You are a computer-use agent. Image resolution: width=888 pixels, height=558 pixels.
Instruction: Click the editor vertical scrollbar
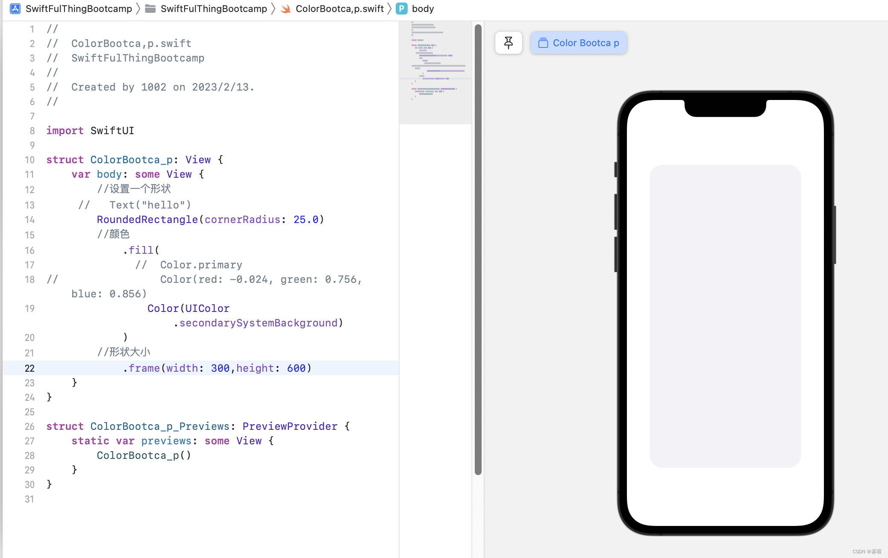[478, 248]
